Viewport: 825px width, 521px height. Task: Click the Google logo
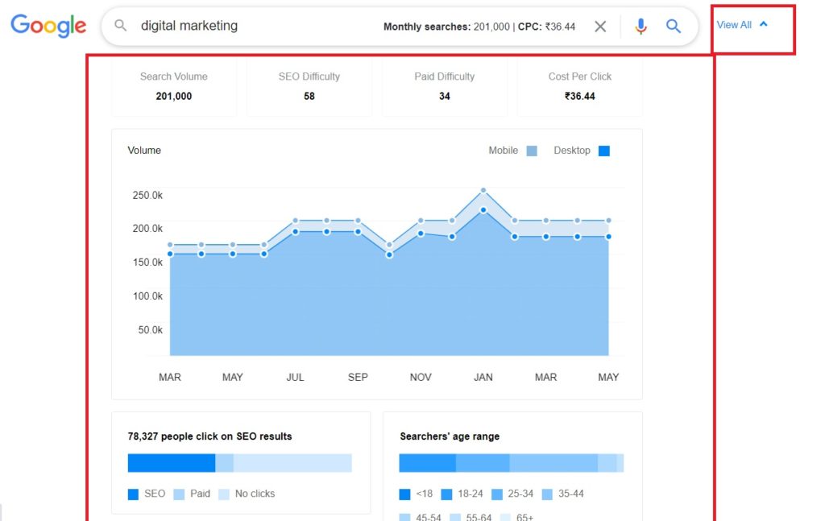tap(48, 26)
